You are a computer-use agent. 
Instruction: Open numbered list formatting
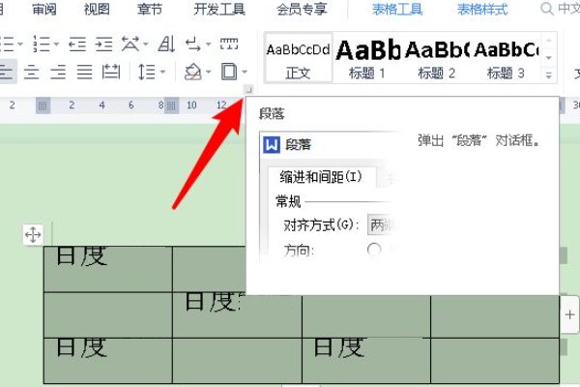coord(41,45)
